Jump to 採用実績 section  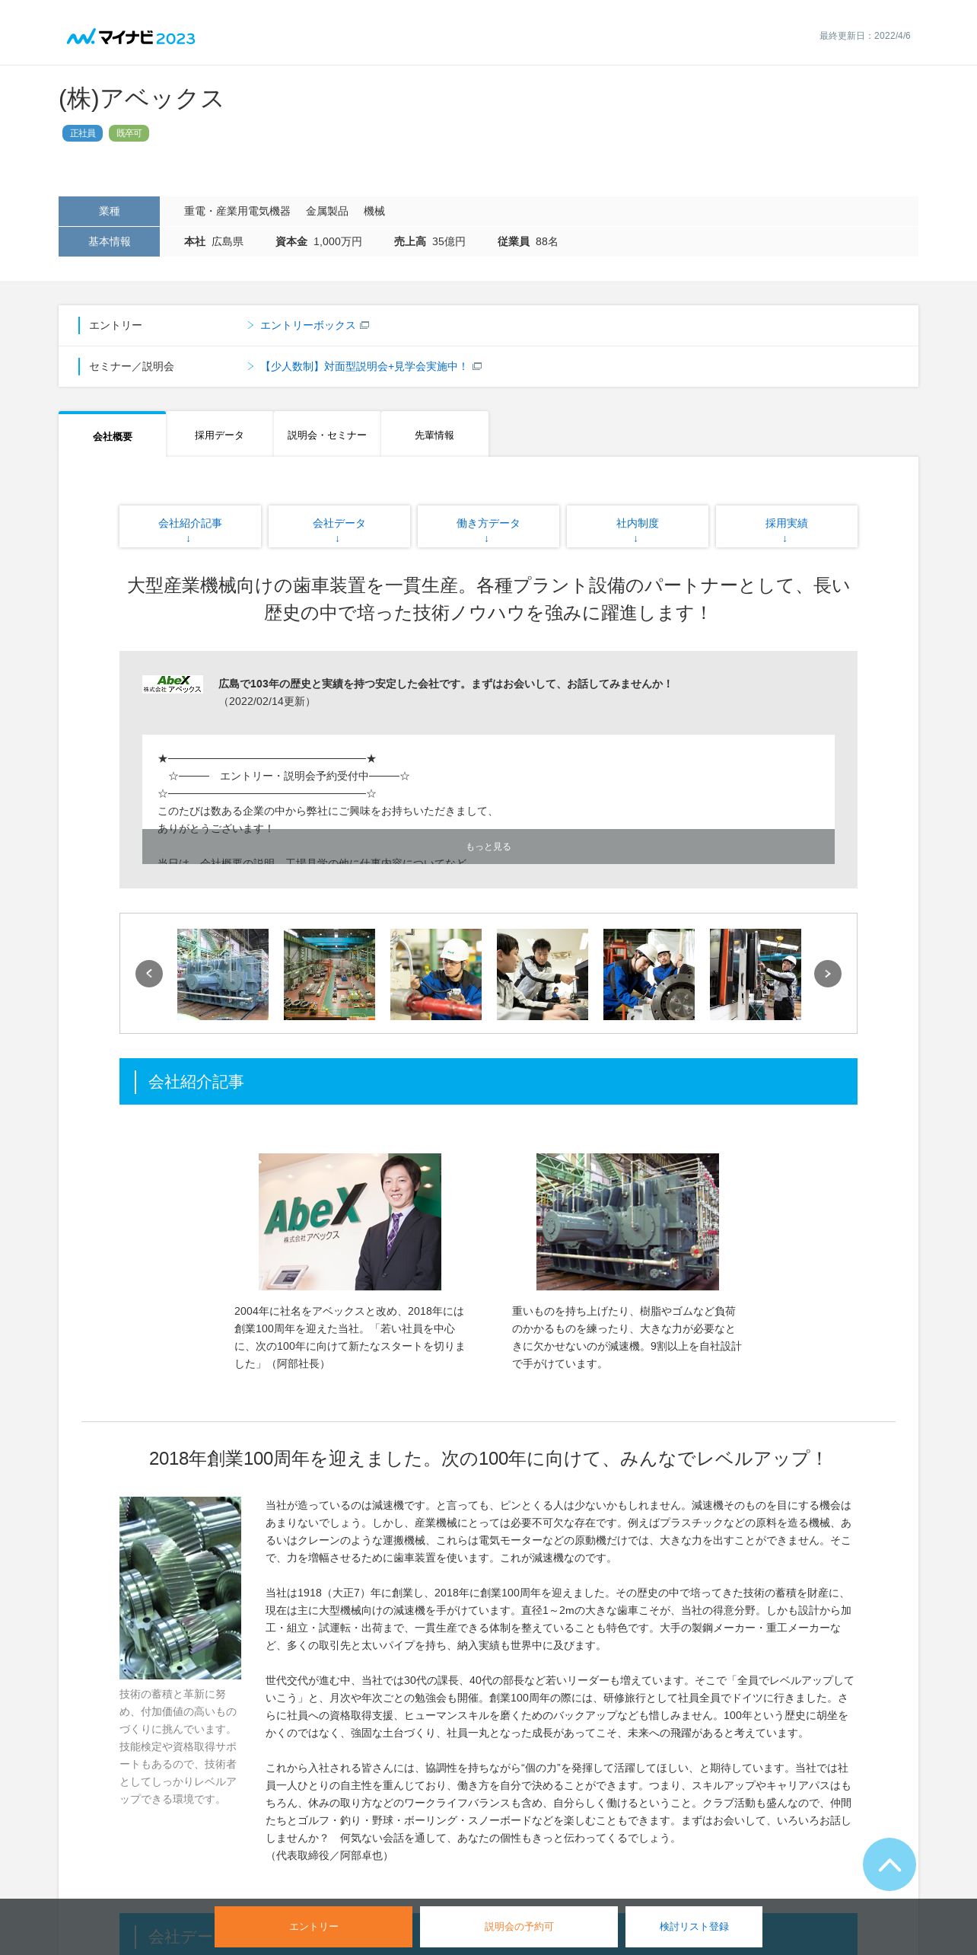click(787, 526)
